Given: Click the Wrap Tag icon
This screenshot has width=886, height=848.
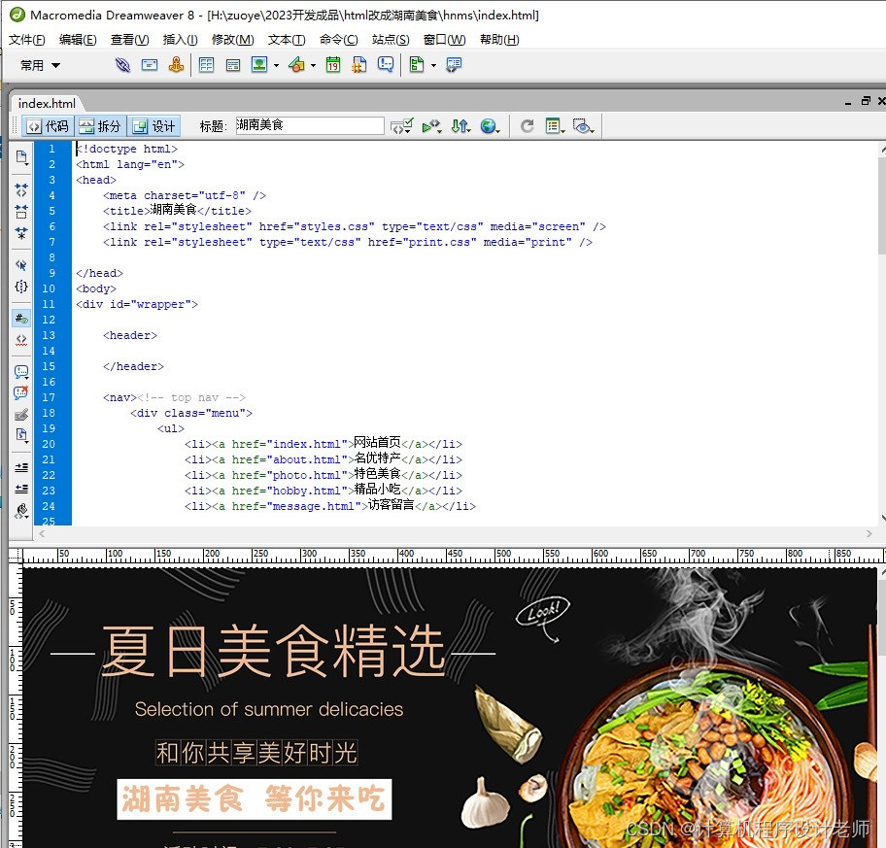Looking at the screenshot, I should point(21,415).
